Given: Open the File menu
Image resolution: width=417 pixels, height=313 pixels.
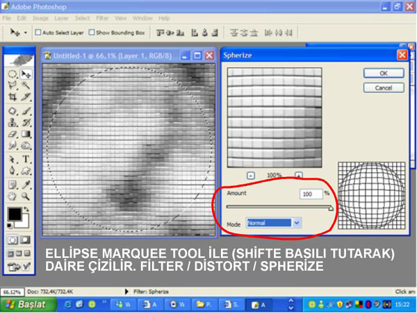Looking at the screenshot, I should (7, 18).
